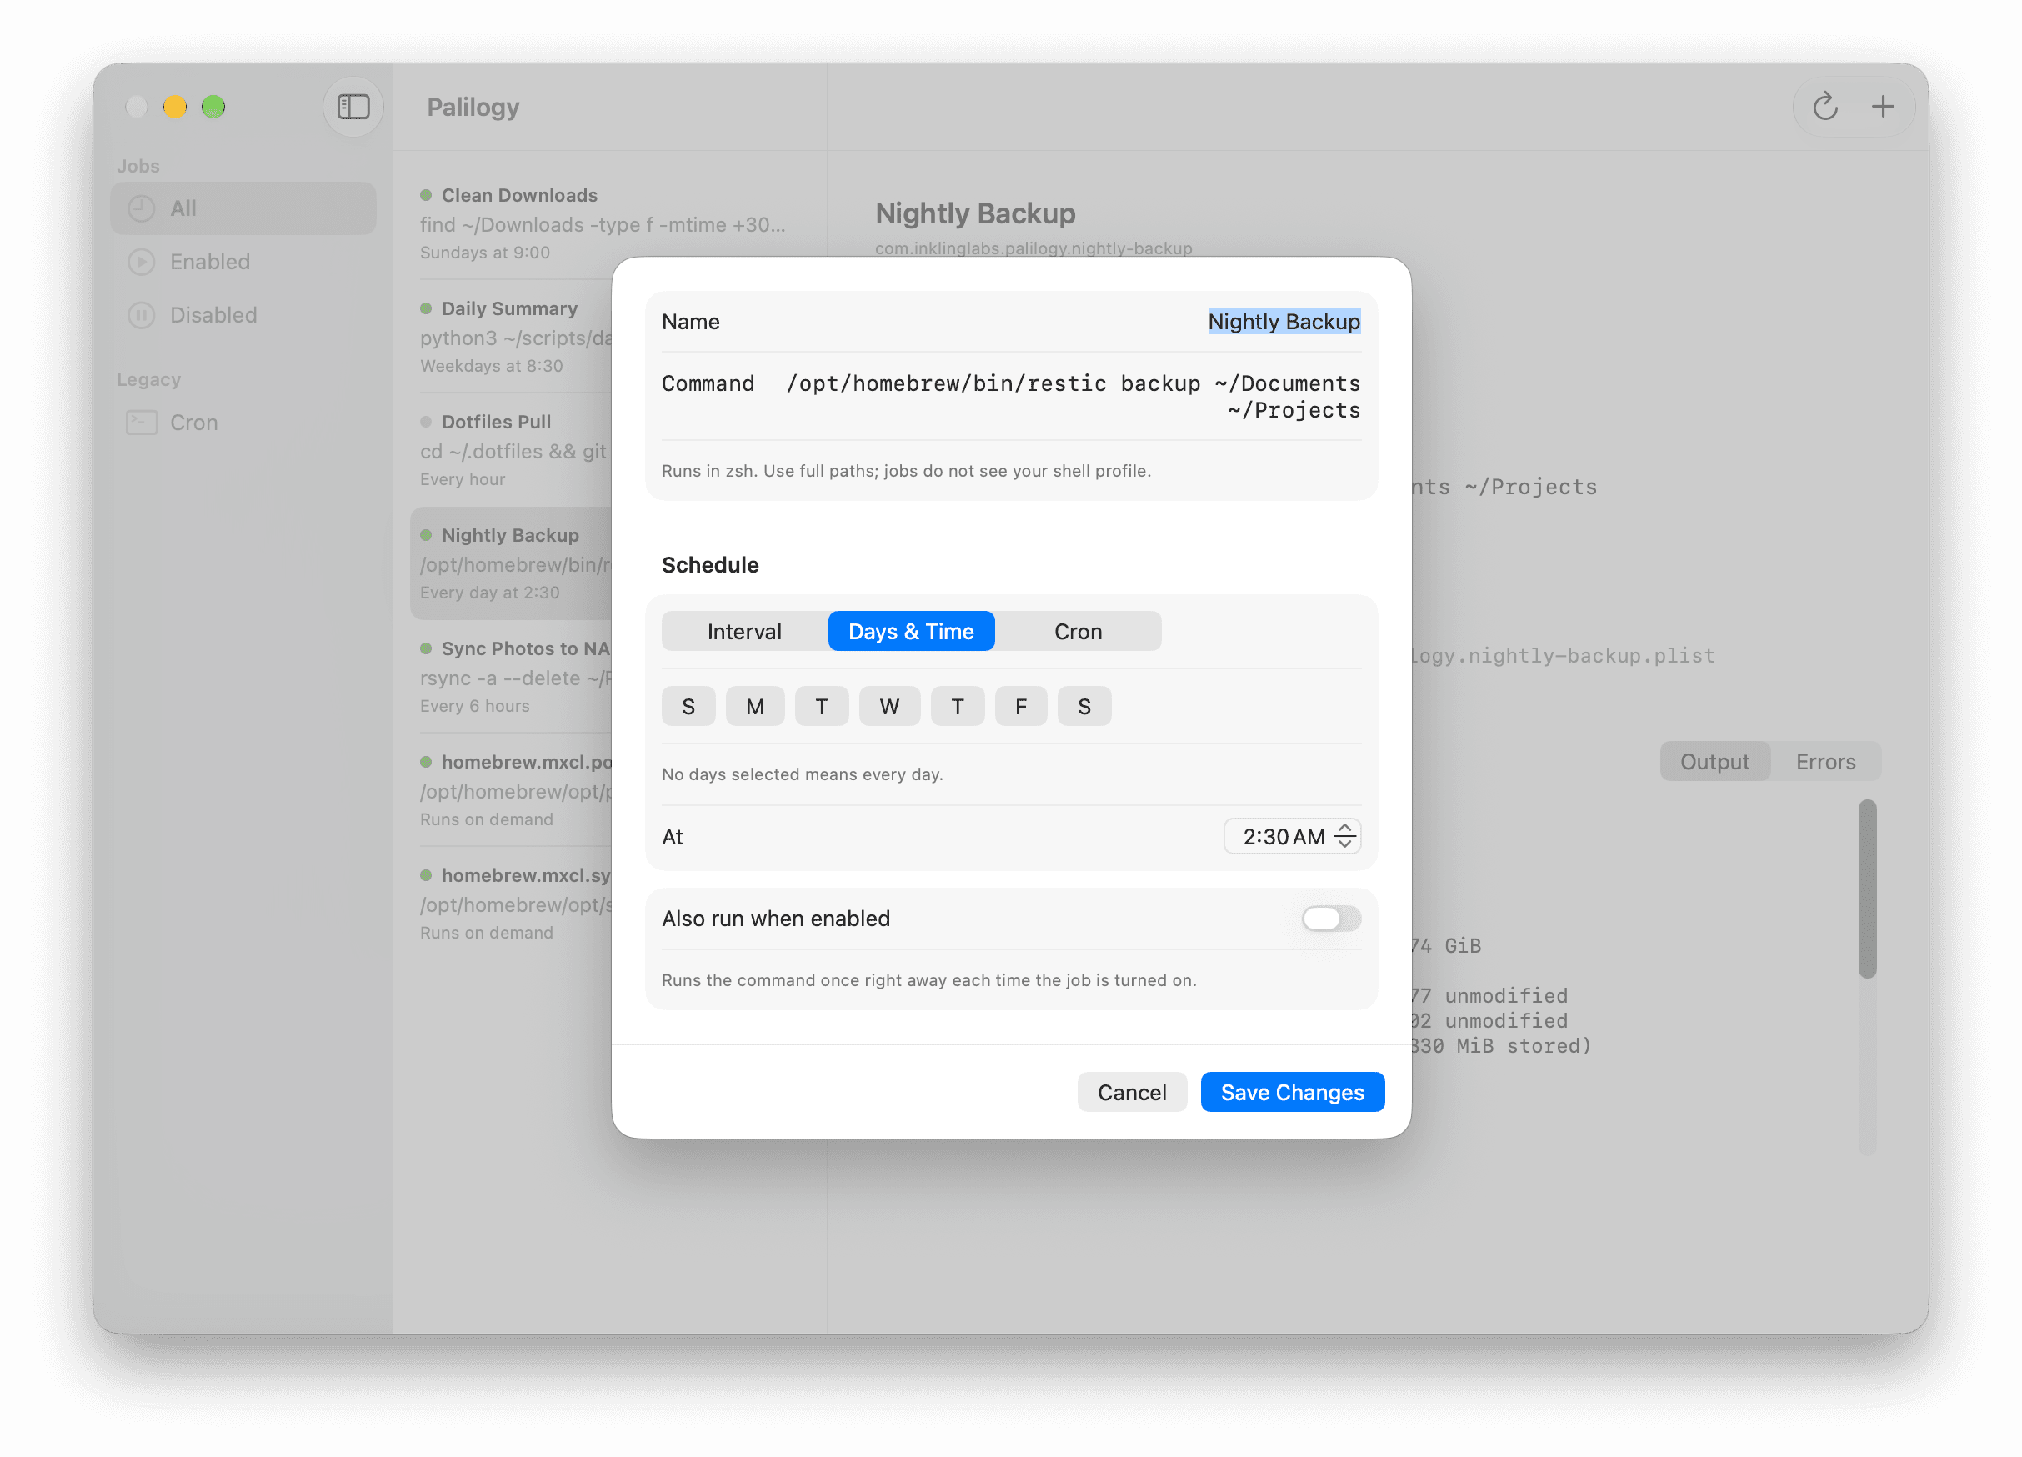Toggle Sunday, the first S day button
Image resolution: width=2022 pixels, height=1457 pixels.
[x=688, y=707]
